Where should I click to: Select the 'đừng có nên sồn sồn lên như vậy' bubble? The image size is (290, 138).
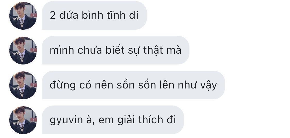point(133,85)
